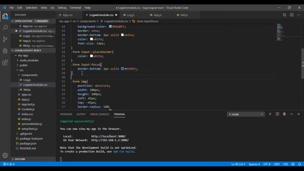Screen dimensions: 304x171
Task: Open the Go menu
Action: click(x=52, y=8)
